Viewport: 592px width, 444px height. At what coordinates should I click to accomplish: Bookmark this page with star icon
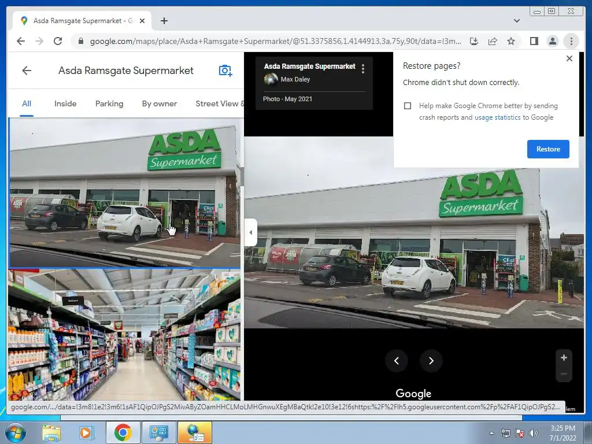point(511,41)
